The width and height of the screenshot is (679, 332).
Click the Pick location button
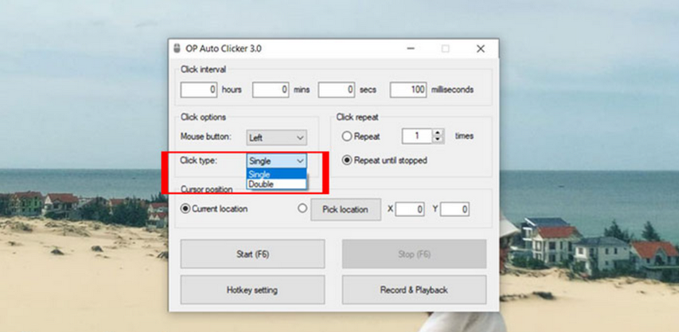345,210
